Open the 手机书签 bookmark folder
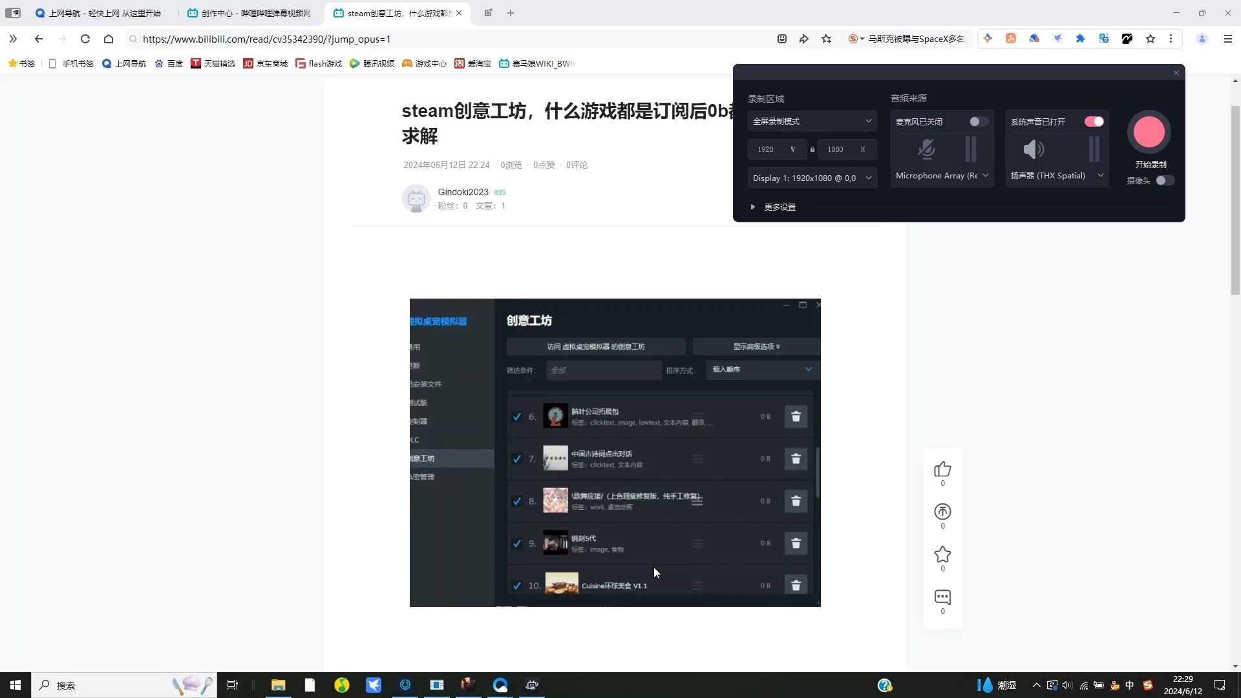 tap(71, 63)
